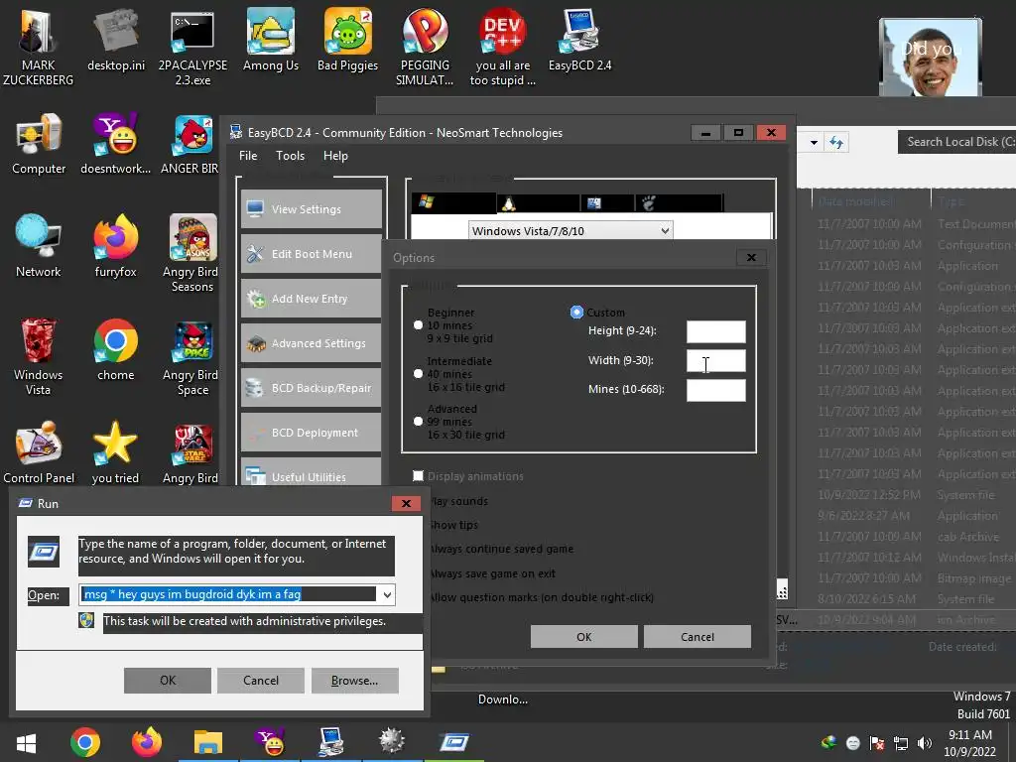Click Edit Boot Menu button
This screenshot has height=762, width=1016.
pyautogui.click(x=311, y=254)
